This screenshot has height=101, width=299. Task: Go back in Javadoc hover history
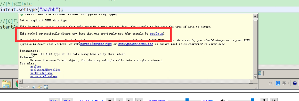(22, 87)
